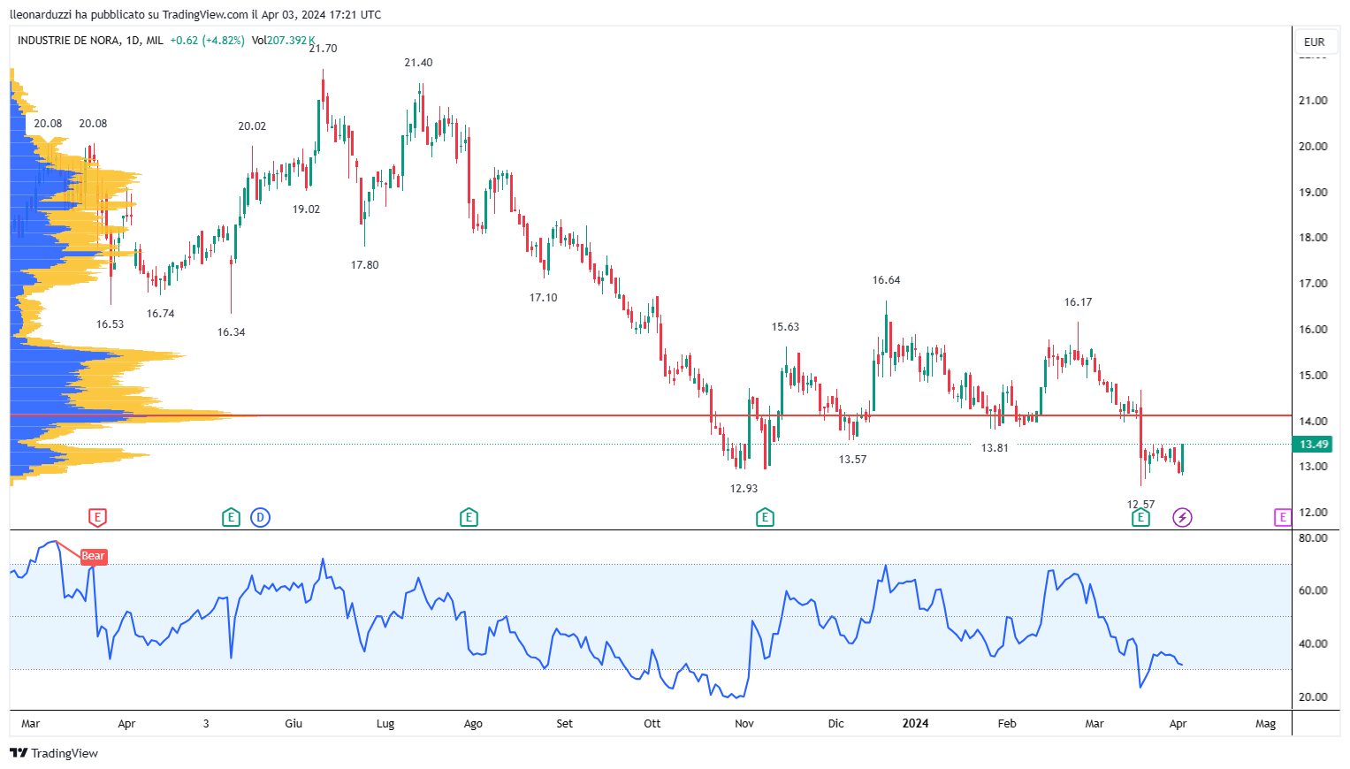Click the 2024 year label on time axis
The image size is (1350, 769).
pyautogui.click(x=915, y=724)
